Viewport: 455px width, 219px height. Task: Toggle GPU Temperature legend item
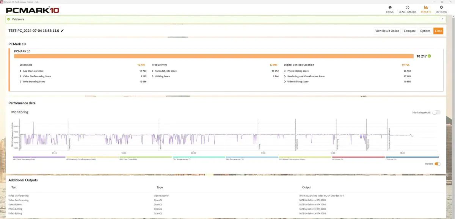click(x=252, y=158)
